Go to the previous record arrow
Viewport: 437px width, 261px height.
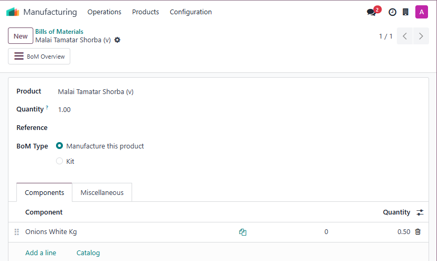[x=405, y=36]
